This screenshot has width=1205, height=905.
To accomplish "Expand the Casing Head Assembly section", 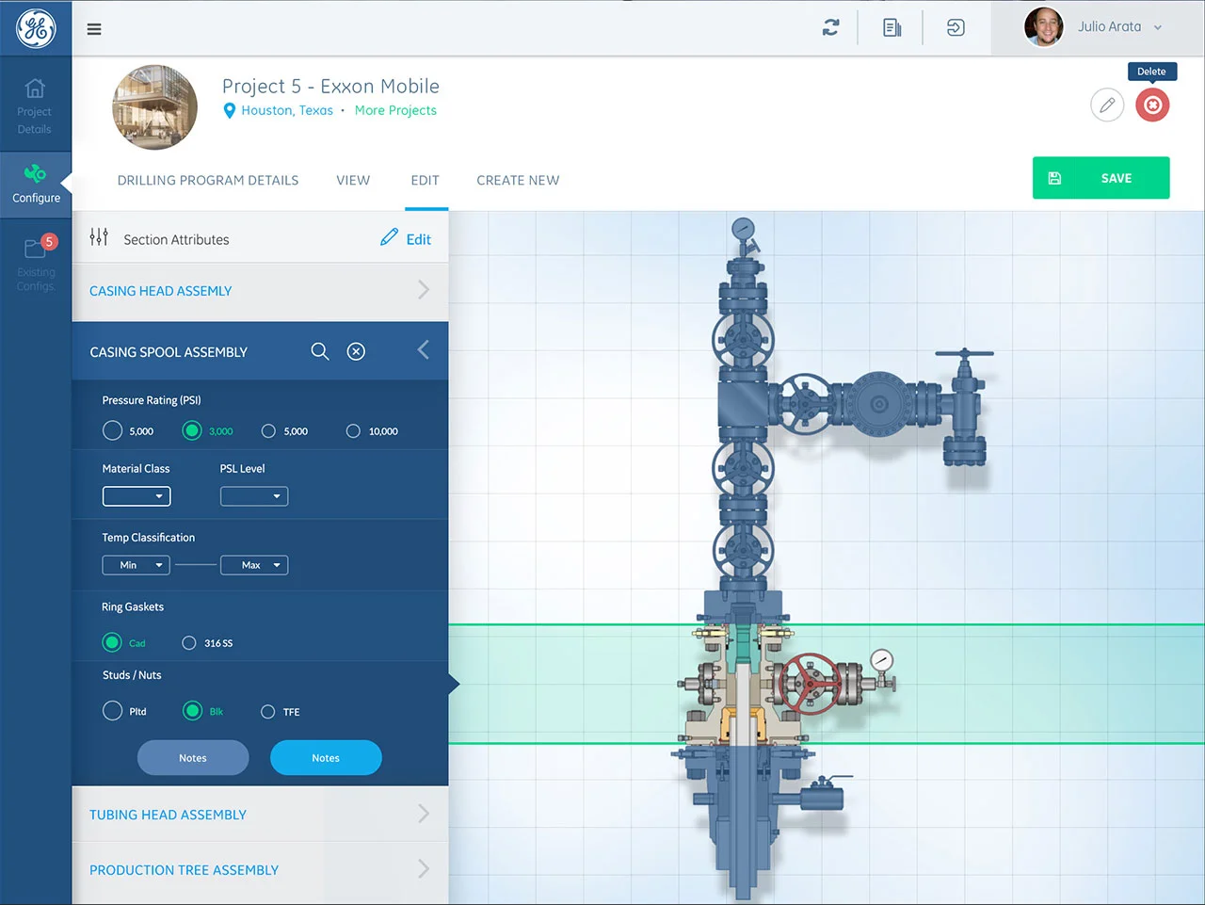I will (x=260, y=291).
